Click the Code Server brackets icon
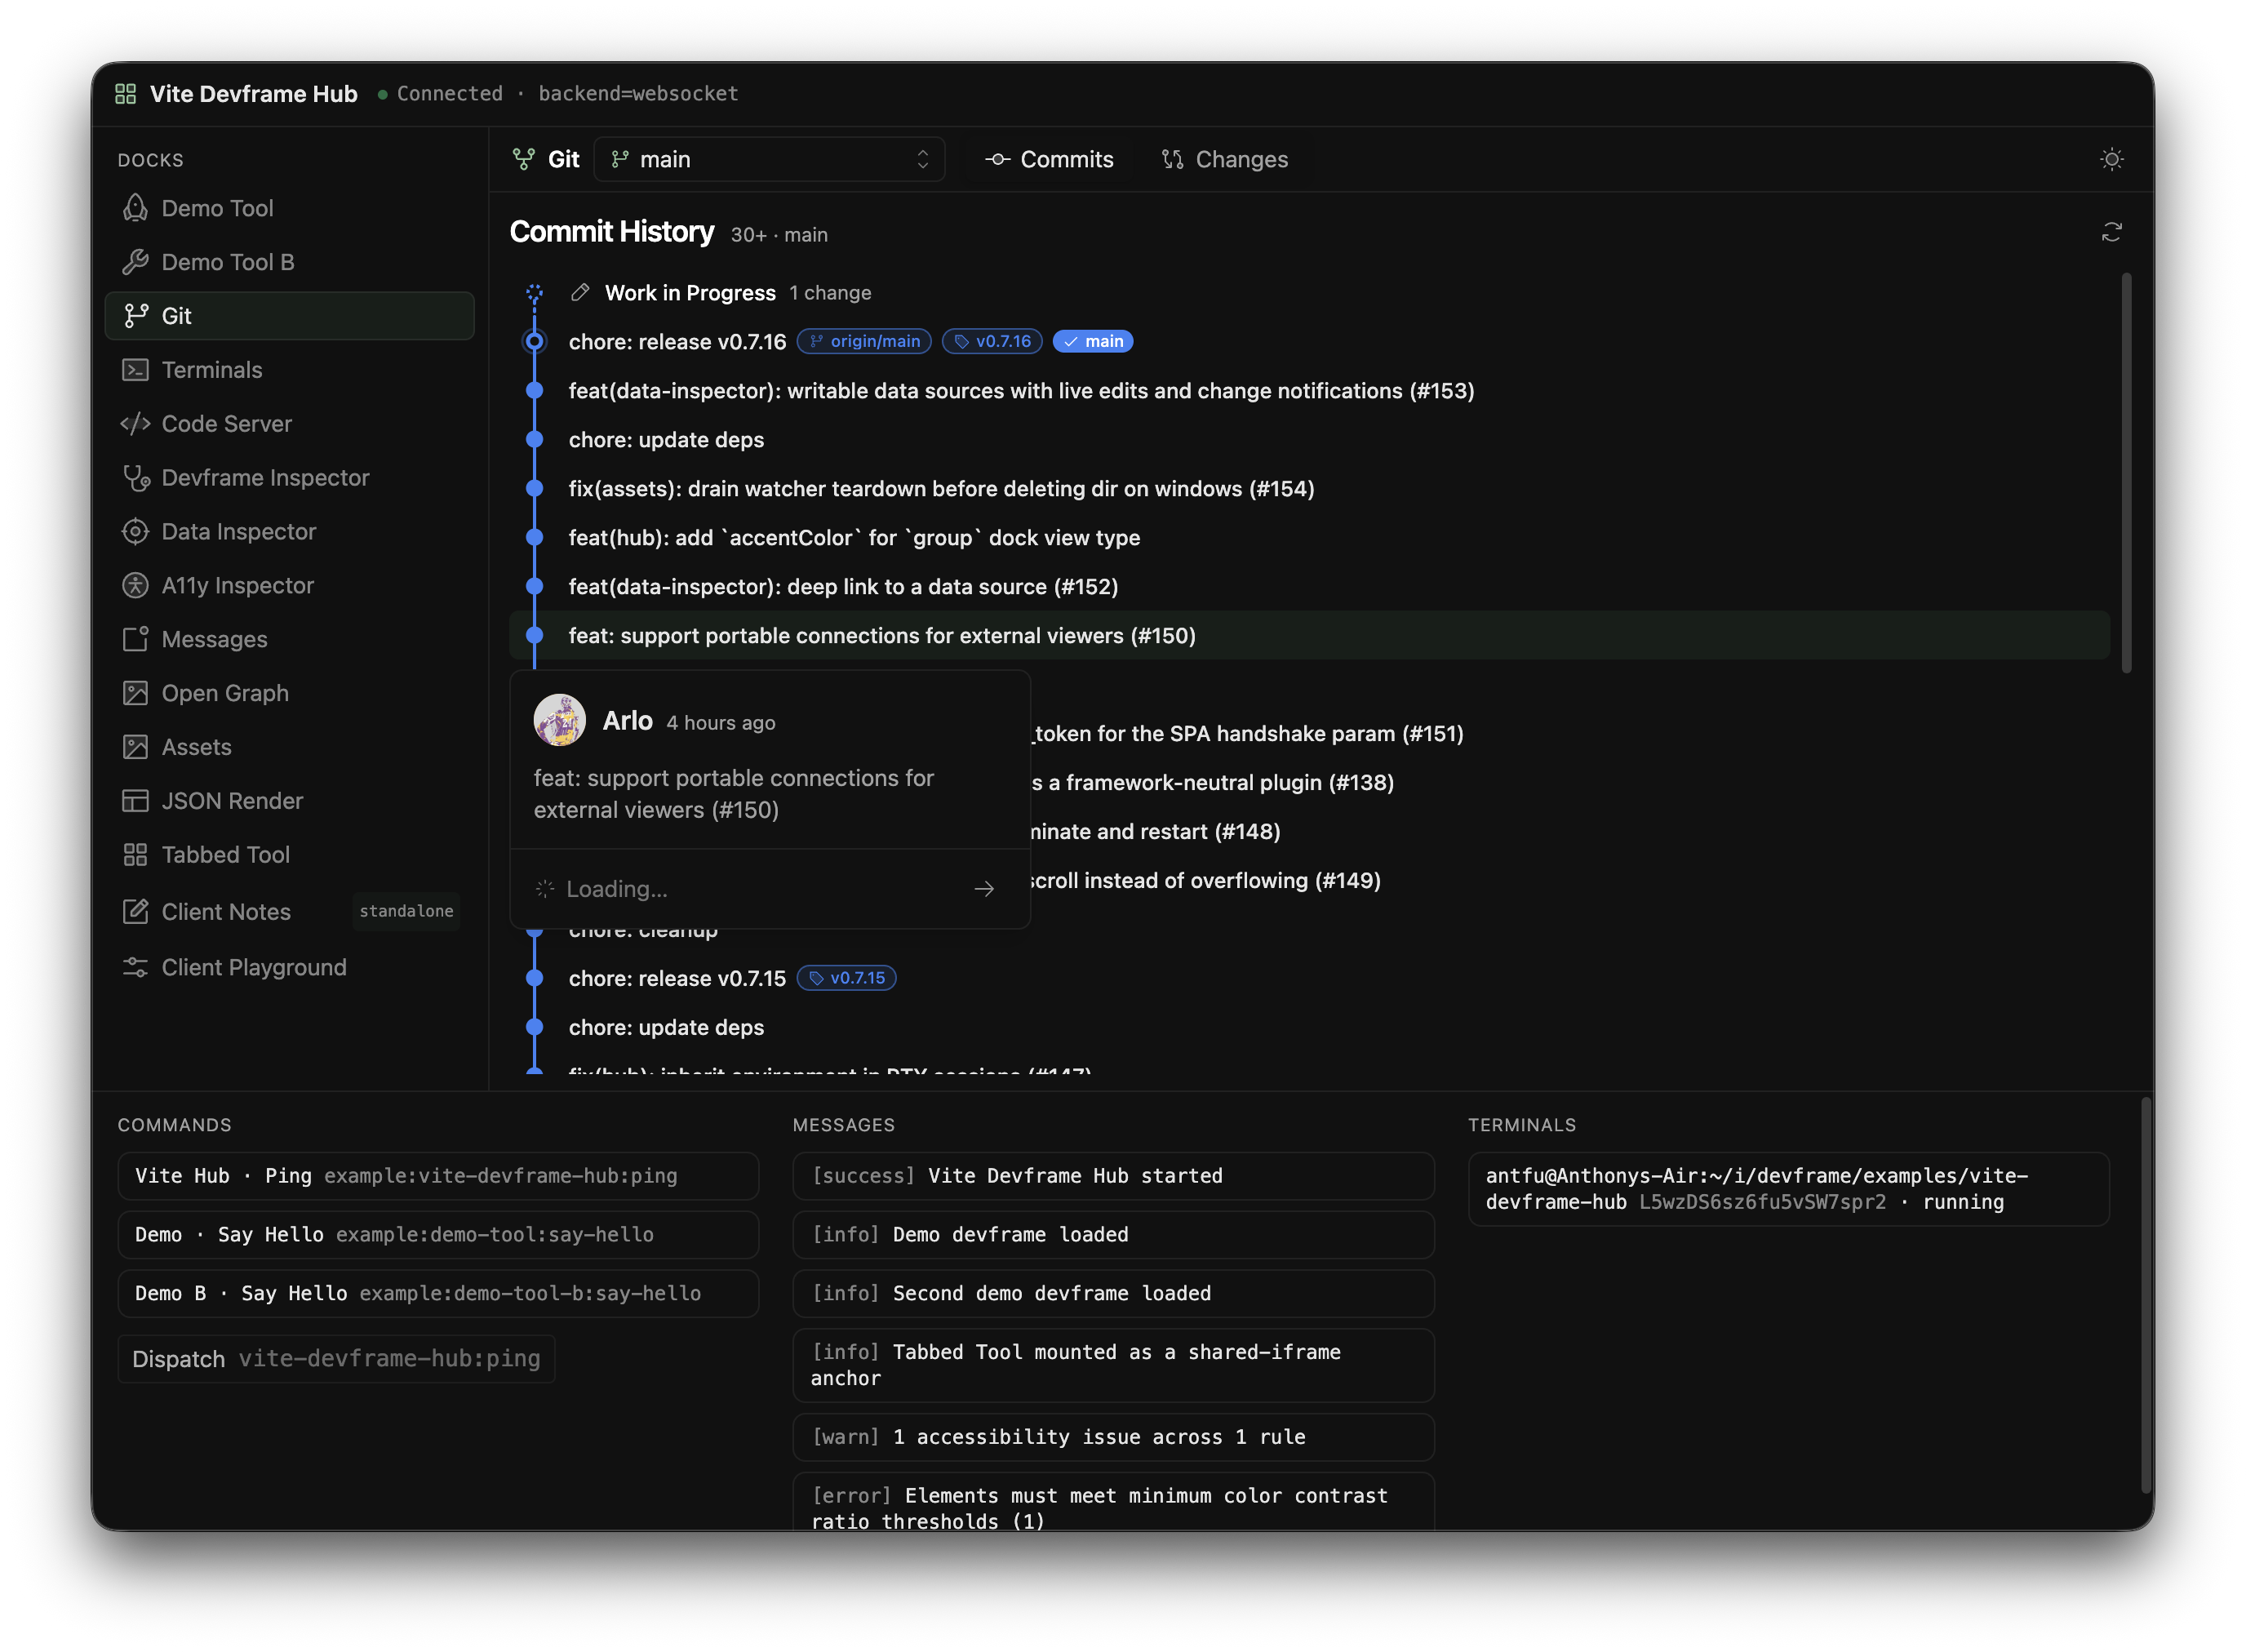Viewport: 2246px width, 1652px height. tap(135, 424)
